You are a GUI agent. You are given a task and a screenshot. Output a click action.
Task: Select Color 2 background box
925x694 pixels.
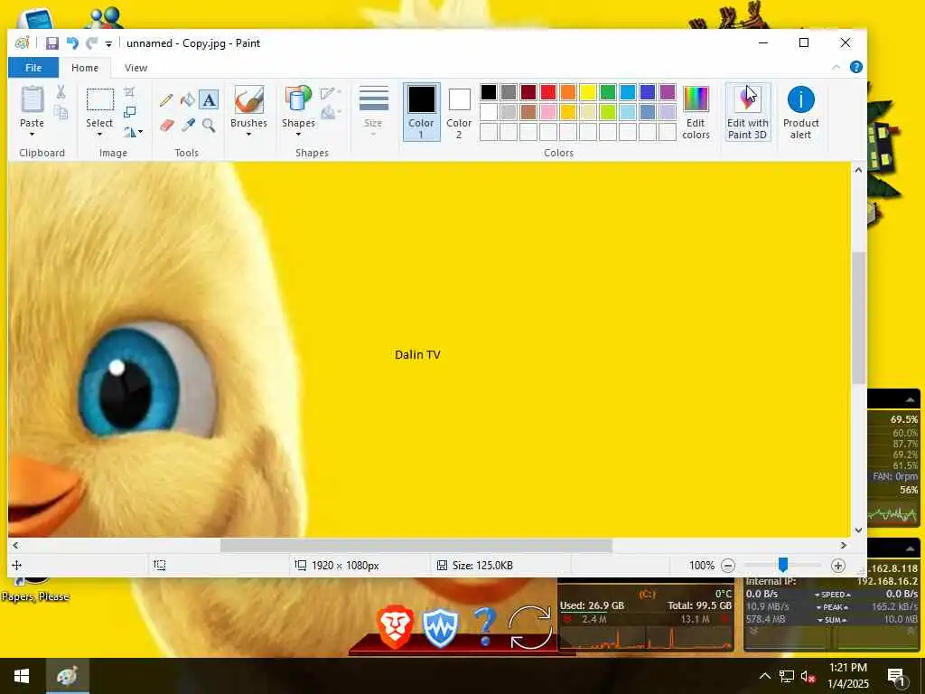(458, 112)
